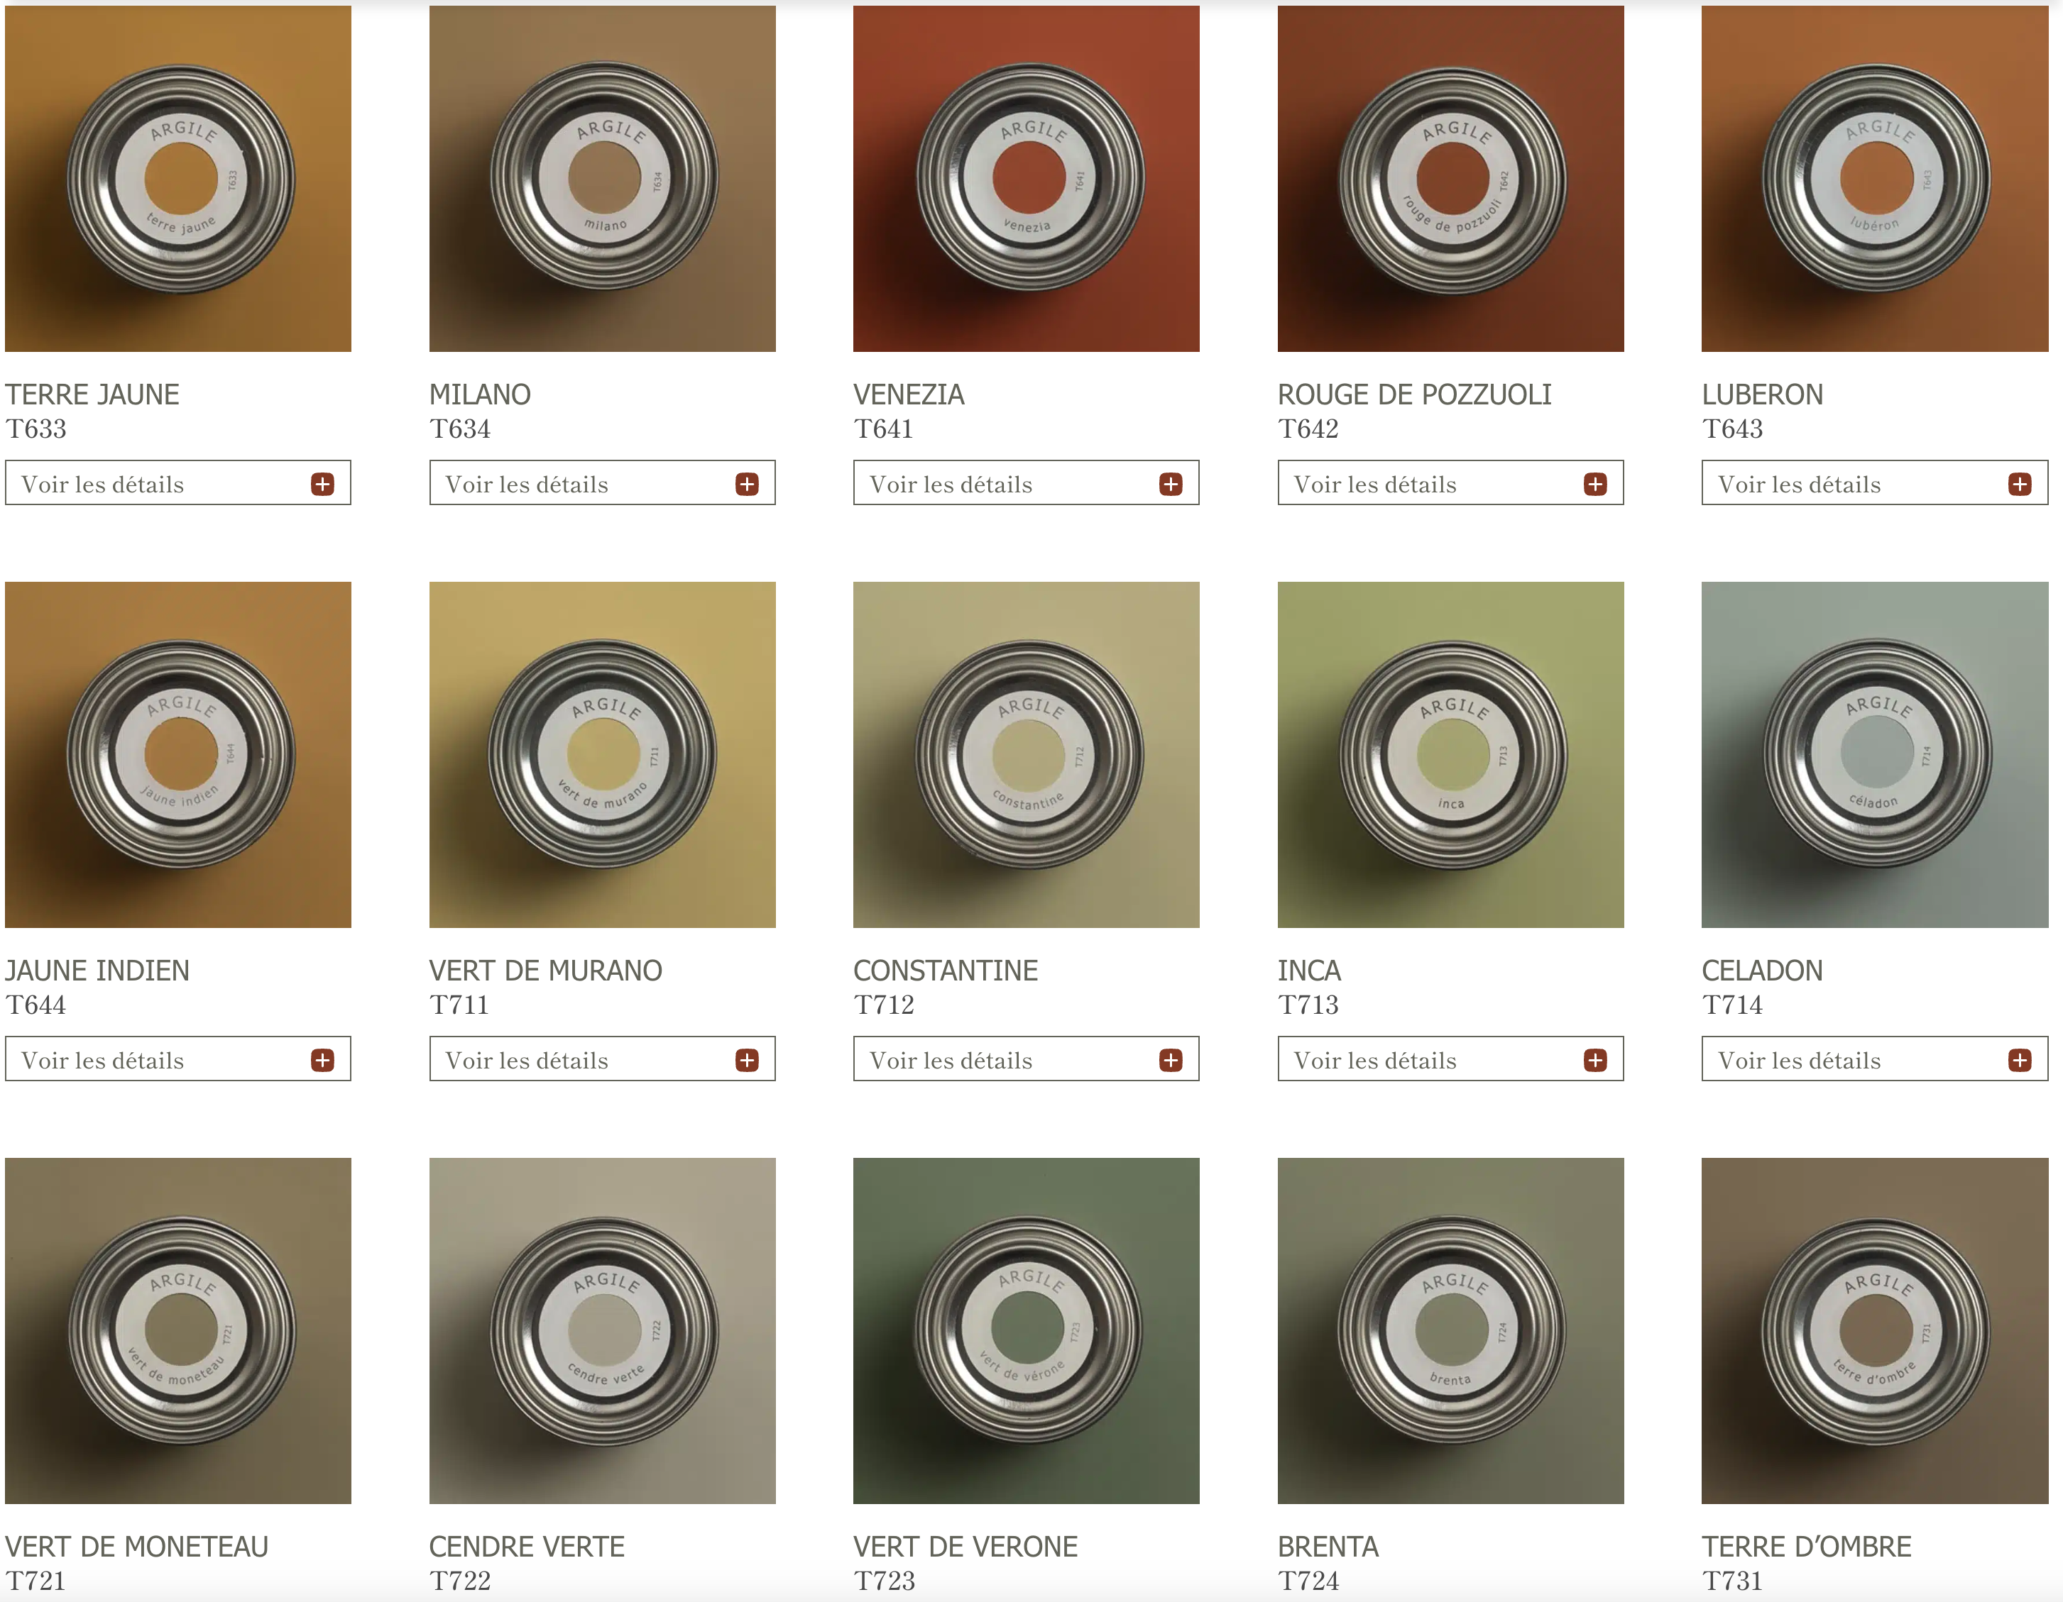Click the plus icon under Celadon T714
Viewport: 2063px width, 1602px height.
point(2020,1060)
